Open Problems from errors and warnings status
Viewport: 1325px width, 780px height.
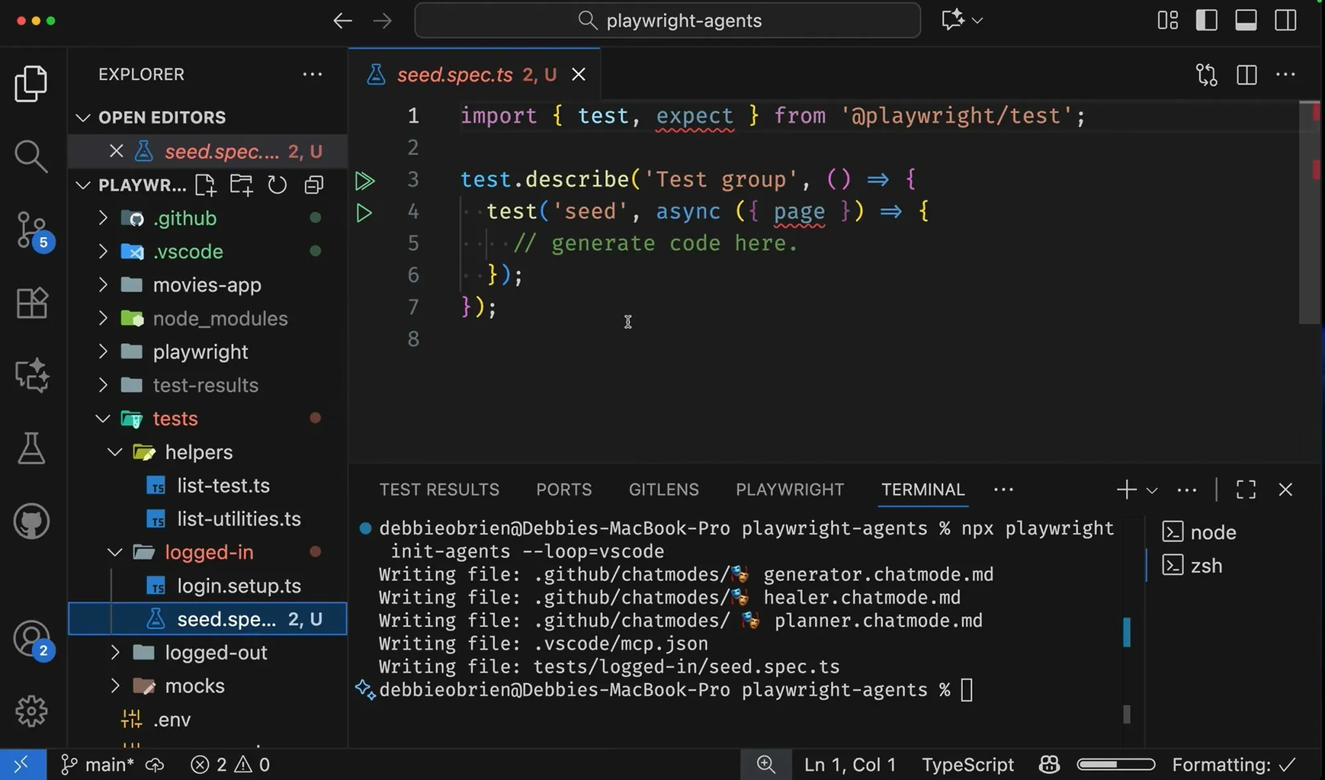[230, 765]
